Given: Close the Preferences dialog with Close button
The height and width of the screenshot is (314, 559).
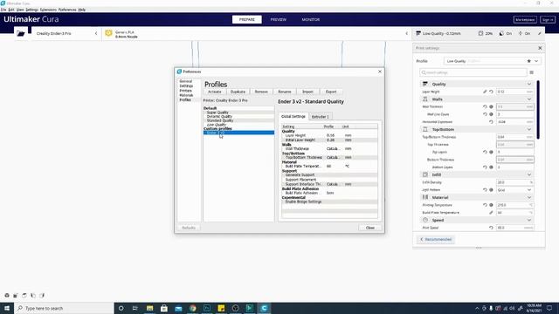Looking at the screenshot, I should [x=370, y=228].
